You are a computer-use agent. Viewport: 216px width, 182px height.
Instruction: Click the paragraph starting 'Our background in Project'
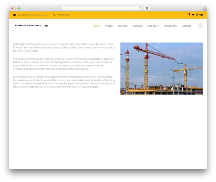tap(64, 82)
